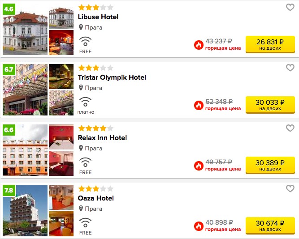This screenshot has height=239, width=299.
Task: Open Tristar Olympik Hotel details
Action: 112,77
